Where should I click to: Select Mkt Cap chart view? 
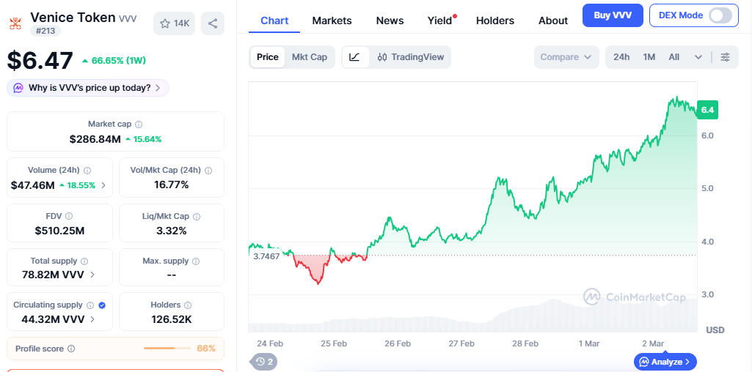click(x=310, y=57)
